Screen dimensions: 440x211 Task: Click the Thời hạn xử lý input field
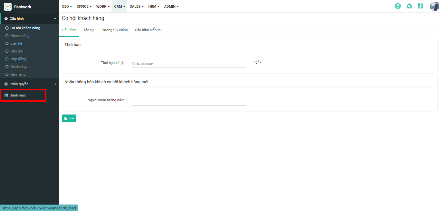coord(188,63)
